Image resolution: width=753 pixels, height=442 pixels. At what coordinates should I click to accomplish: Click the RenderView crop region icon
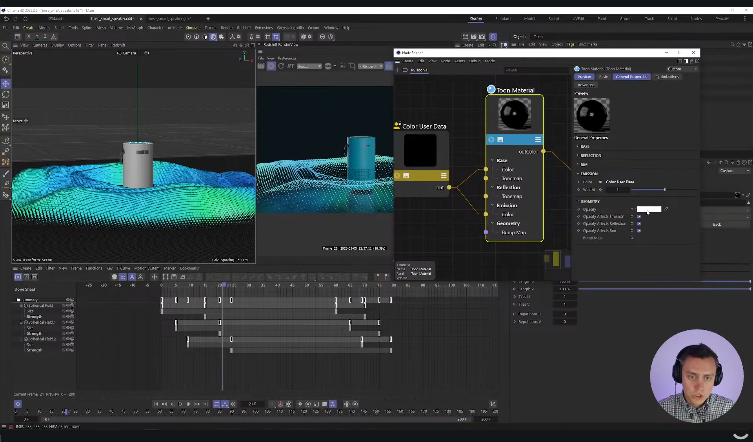352,66
